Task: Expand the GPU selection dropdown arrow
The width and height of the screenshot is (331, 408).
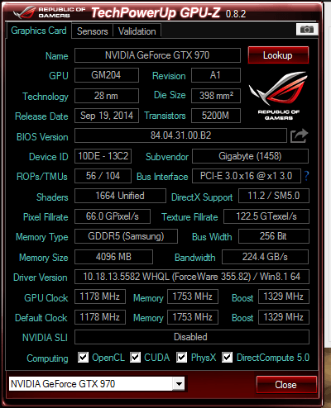Action: click(179, 384)
